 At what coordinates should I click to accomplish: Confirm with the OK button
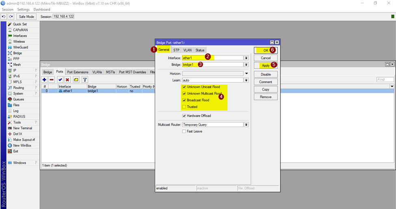(266, 50)
